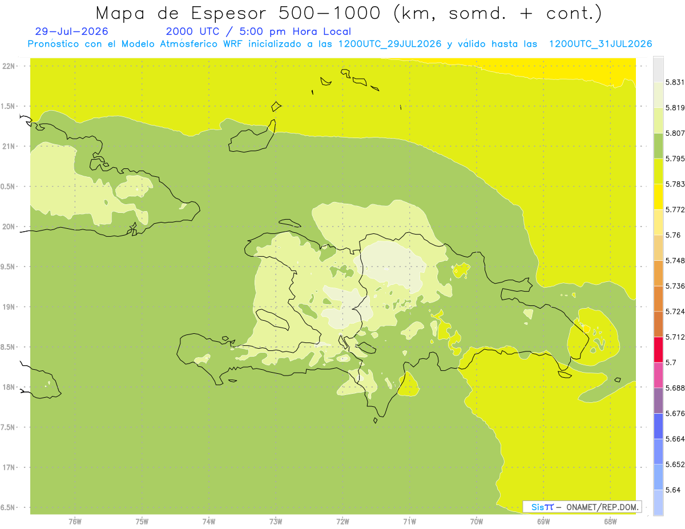Click the colorbar value 5.664
The height and width of the screenshot is (529, 685).
pyautogui.click(x=675, y=439)
